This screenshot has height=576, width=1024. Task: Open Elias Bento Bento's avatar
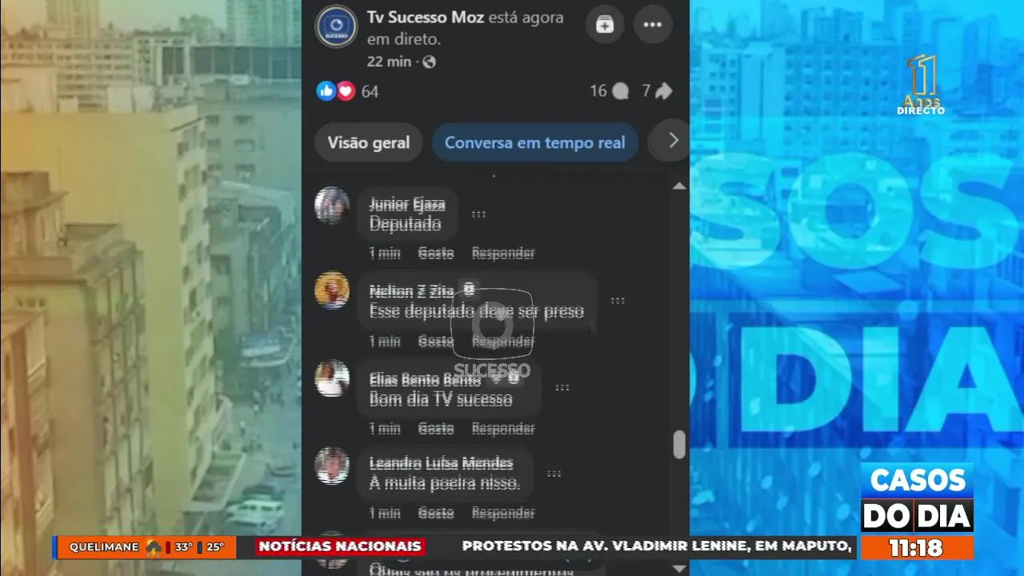tap(332, 378)
